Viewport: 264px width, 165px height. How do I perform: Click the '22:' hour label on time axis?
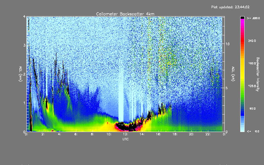tap(208, 134)
